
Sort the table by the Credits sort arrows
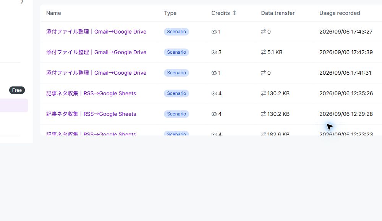pos(235,13)
